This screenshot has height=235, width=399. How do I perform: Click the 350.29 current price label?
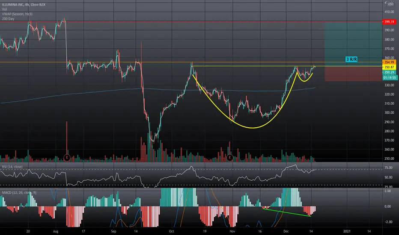tap(389, 72)
